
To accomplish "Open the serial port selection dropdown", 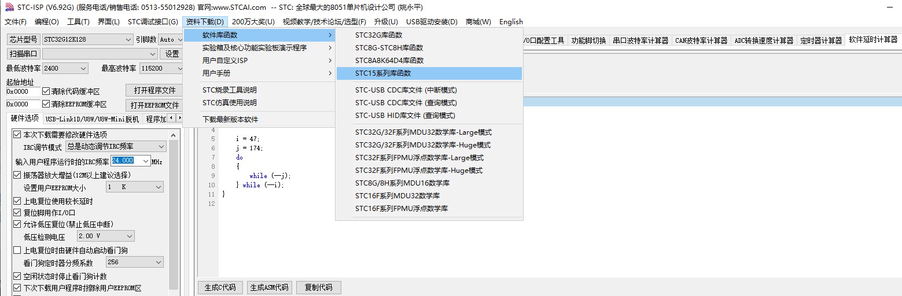I will (100, 54).
